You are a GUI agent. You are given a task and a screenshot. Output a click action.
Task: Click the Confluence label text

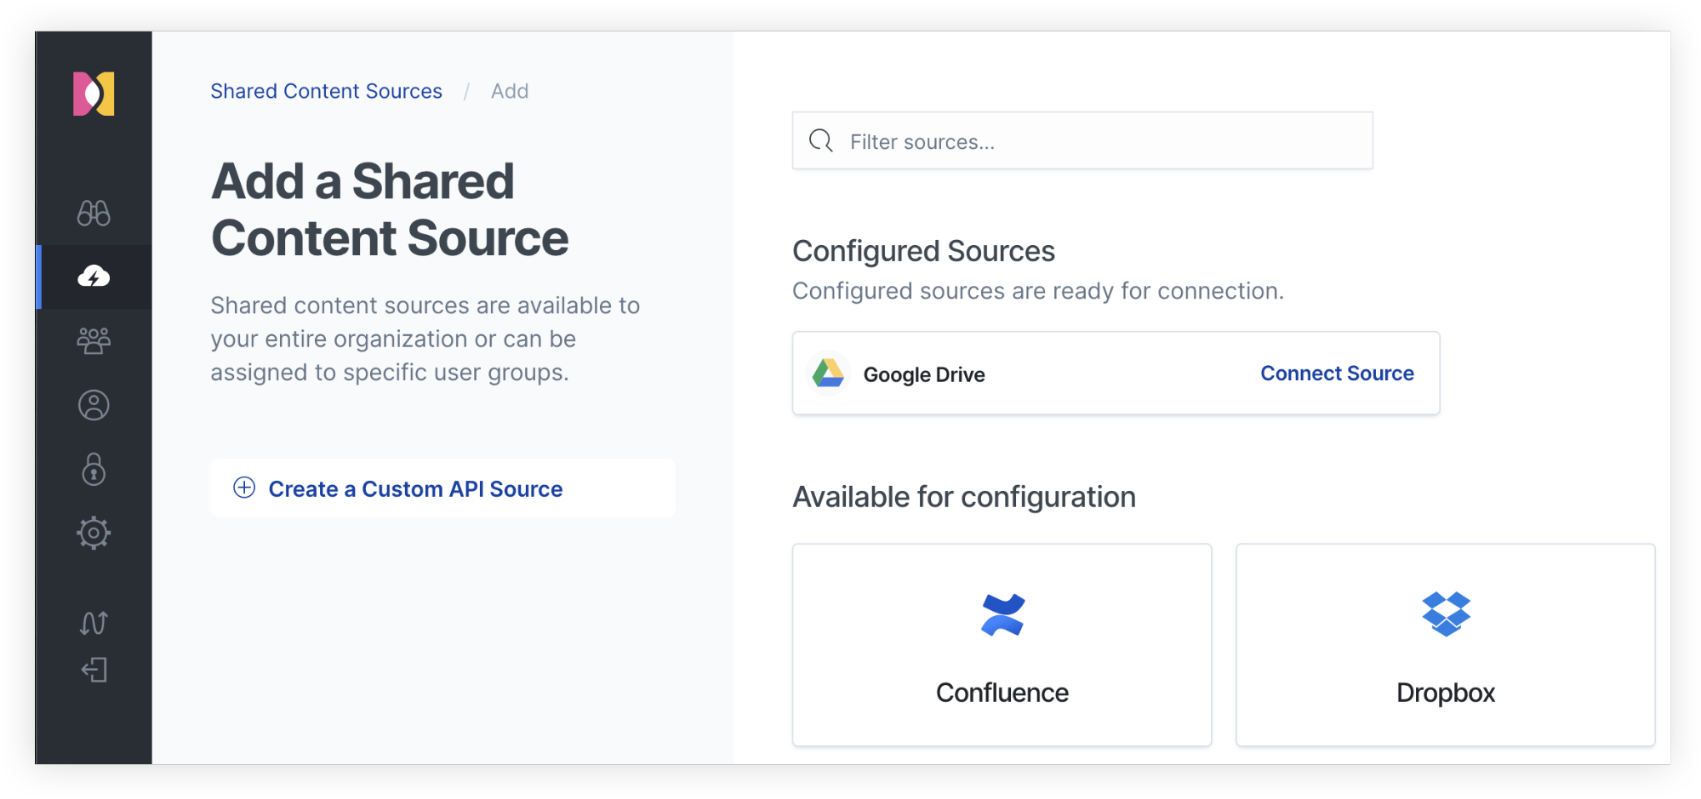click(x=1002, y=693)
